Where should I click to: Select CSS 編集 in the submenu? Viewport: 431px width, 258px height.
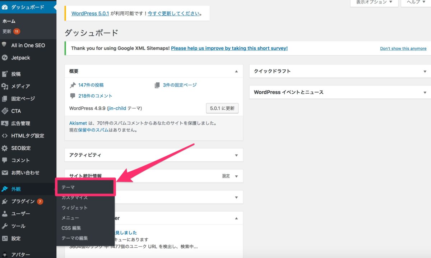[x=85, y=228]
